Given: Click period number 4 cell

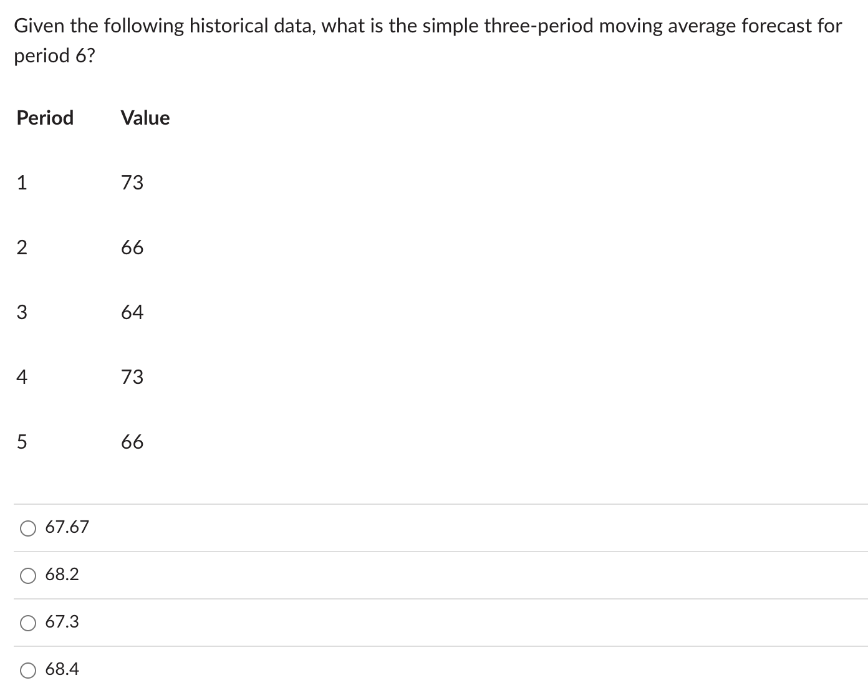Looking at the screenshot, I should (x=22, y=377).
